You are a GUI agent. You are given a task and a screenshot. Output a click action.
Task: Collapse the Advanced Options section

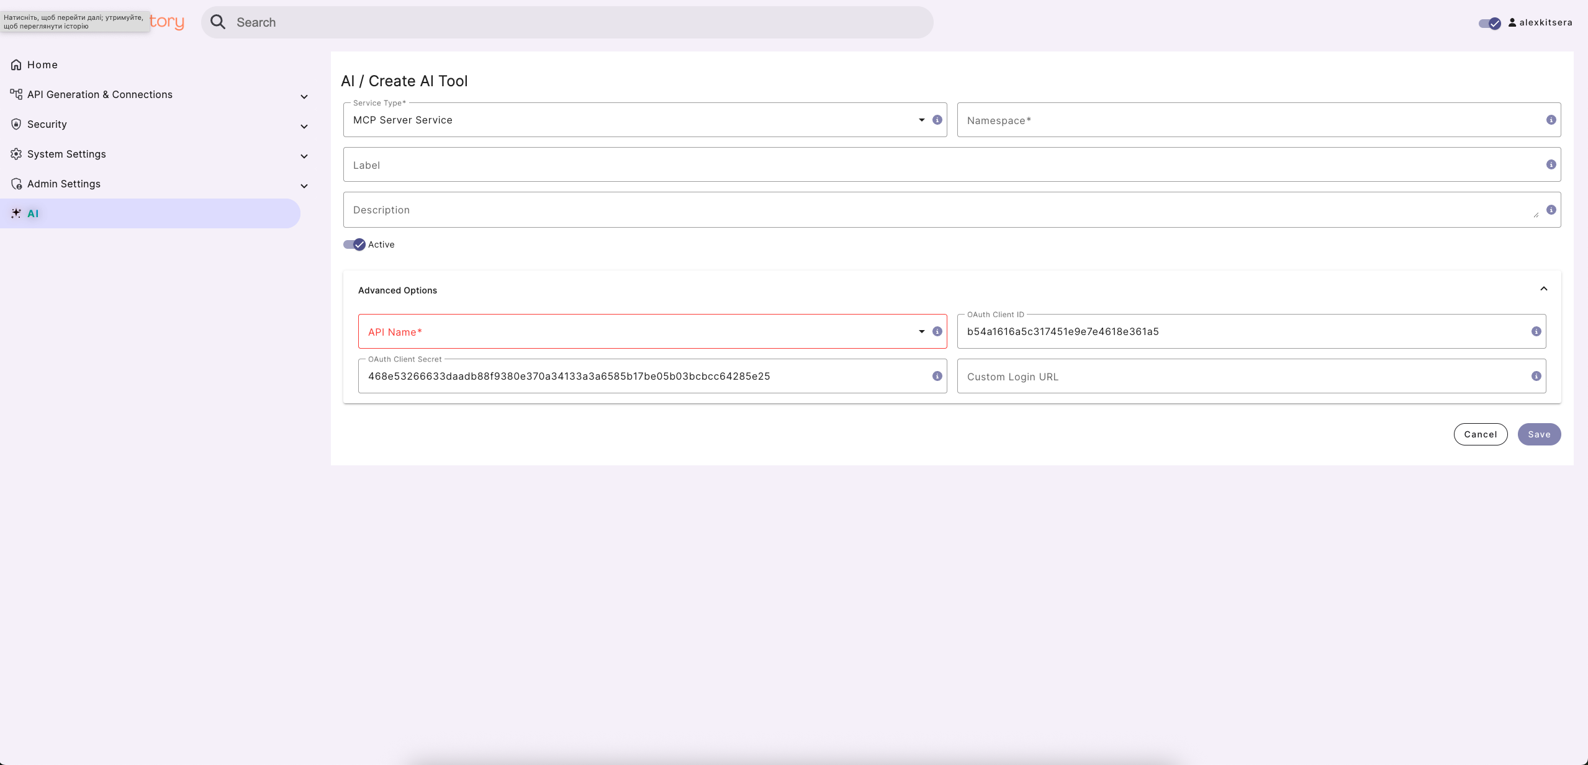[1543, 289]
